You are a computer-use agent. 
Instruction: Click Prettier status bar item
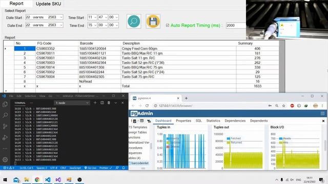coord(106,168)
